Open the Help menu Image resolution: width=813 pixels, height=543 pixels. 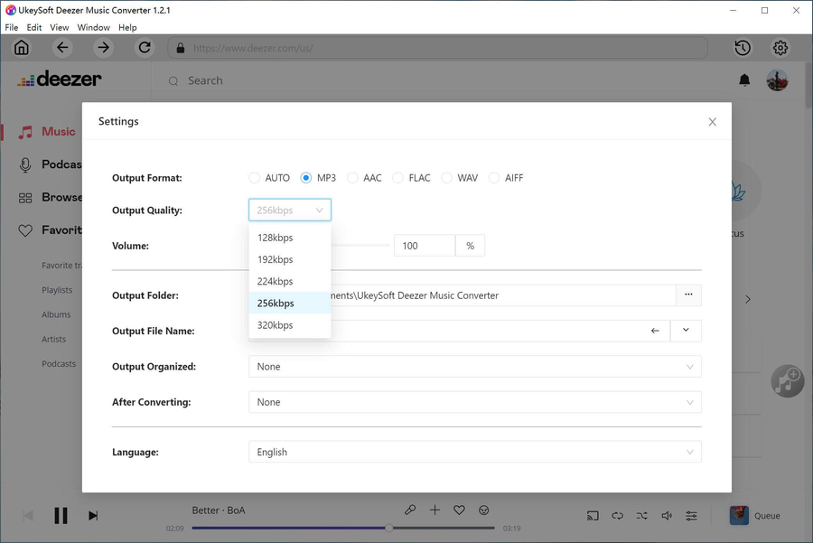(127, 28)
